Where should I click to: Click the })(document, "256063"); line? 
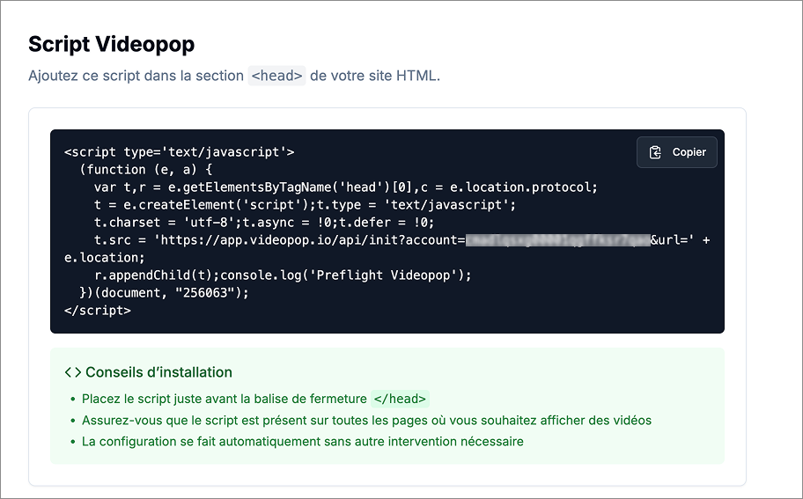pos(164,292)
